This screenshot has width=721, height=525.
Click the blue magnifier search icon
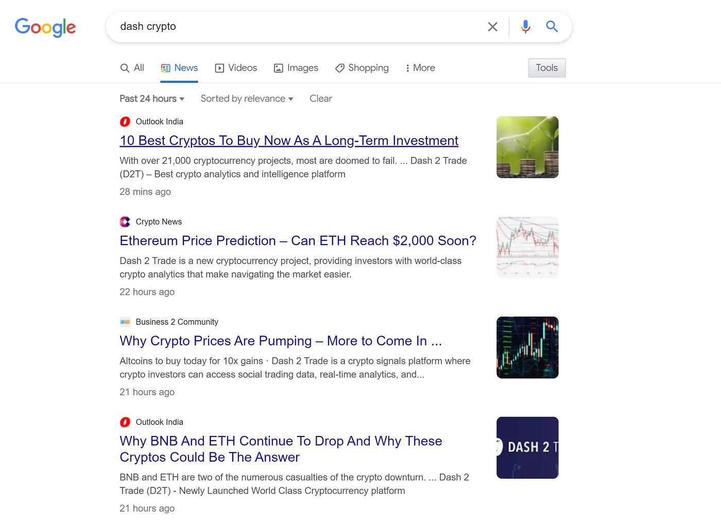point(552,26)
